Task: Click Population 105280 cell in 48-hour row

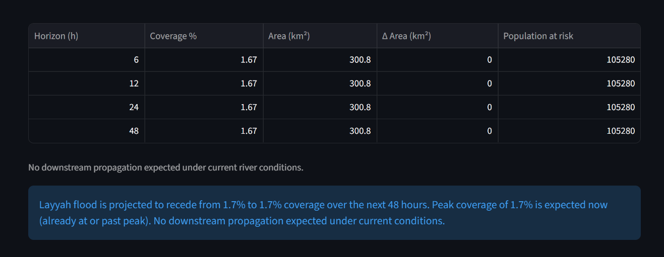Action: pos(569,131)
